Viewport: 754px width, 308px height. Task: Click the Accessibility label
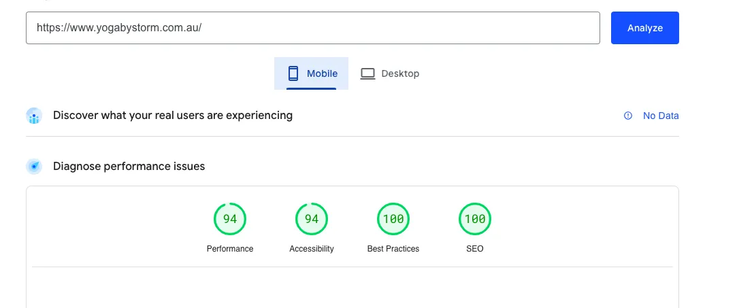(x=312, y=249)
